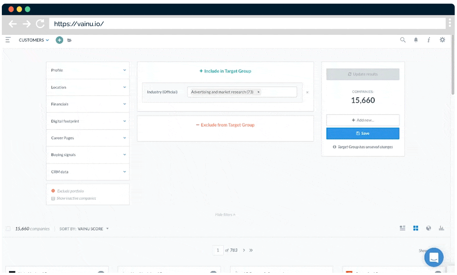This screenshot has width=457, height=275.
Task: Click the page number input field
Action: [218, 250]
